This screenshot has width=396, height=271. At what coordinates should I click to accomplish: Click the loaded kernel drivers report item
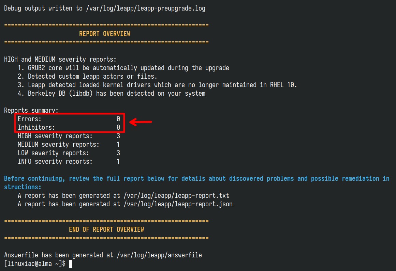[x=157, y=85]
